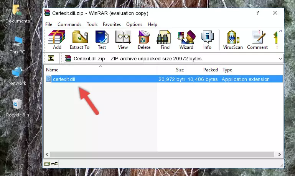
Task: Click the Test archive icon
Action: [x=102, y=40]
